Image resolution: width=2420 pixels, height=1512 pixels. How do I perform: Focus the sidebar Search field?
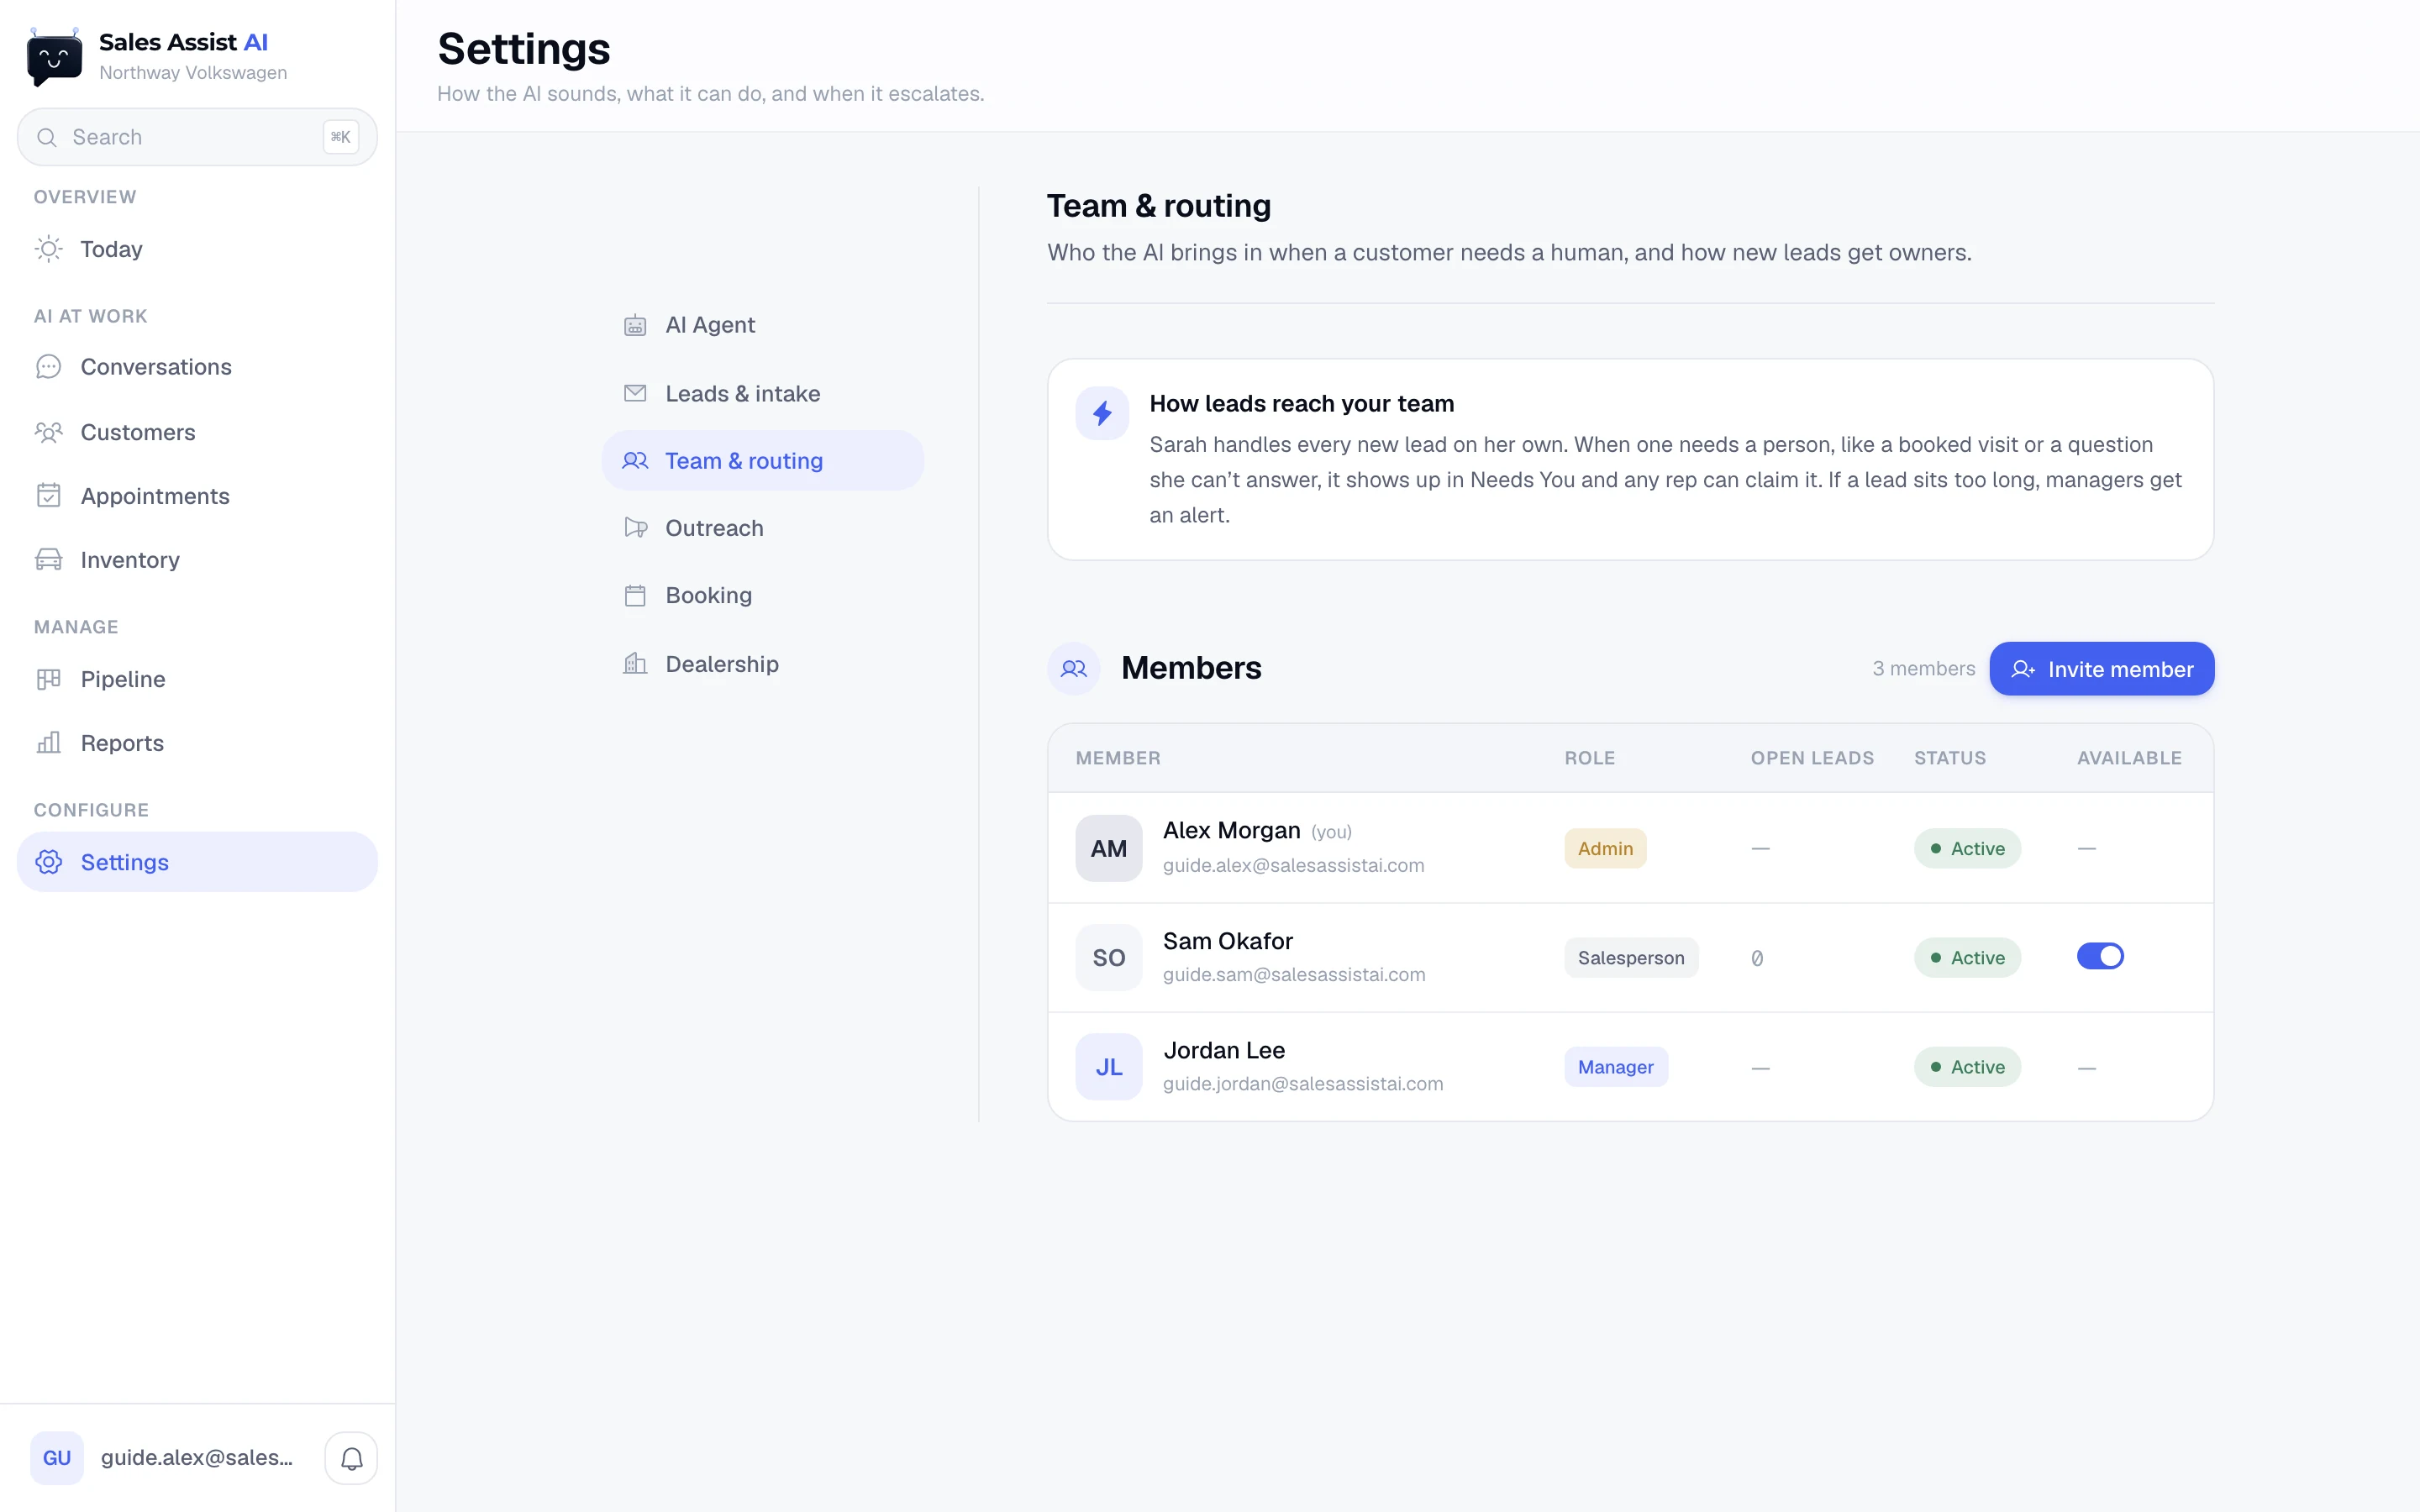197,137
